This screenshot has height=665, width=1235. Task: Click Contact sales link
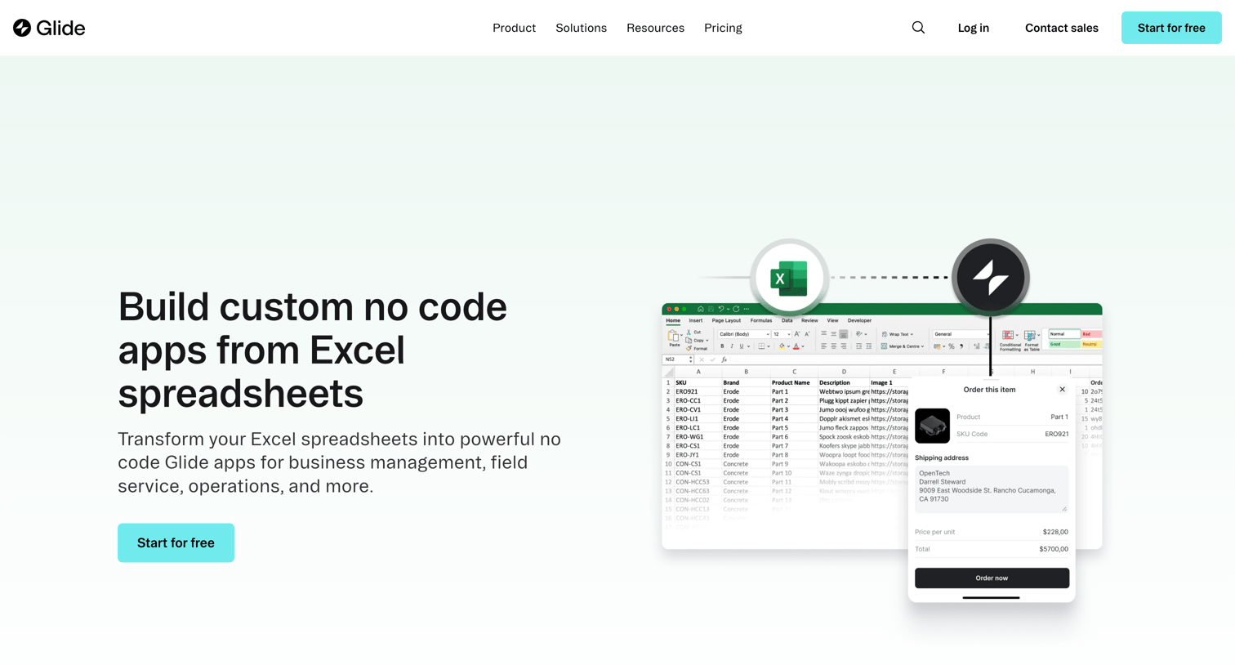1061,28
